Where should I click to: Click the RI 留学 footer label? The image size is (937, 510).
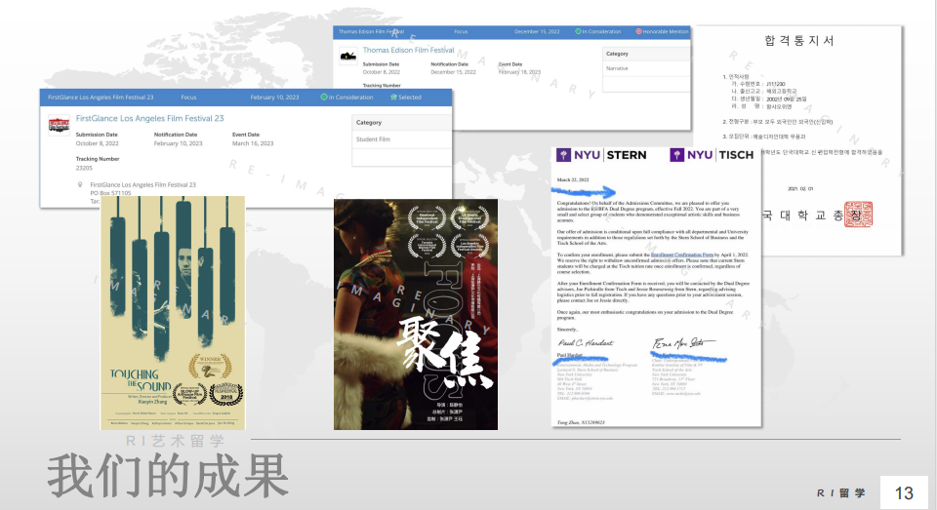click(x=840, y=492)
